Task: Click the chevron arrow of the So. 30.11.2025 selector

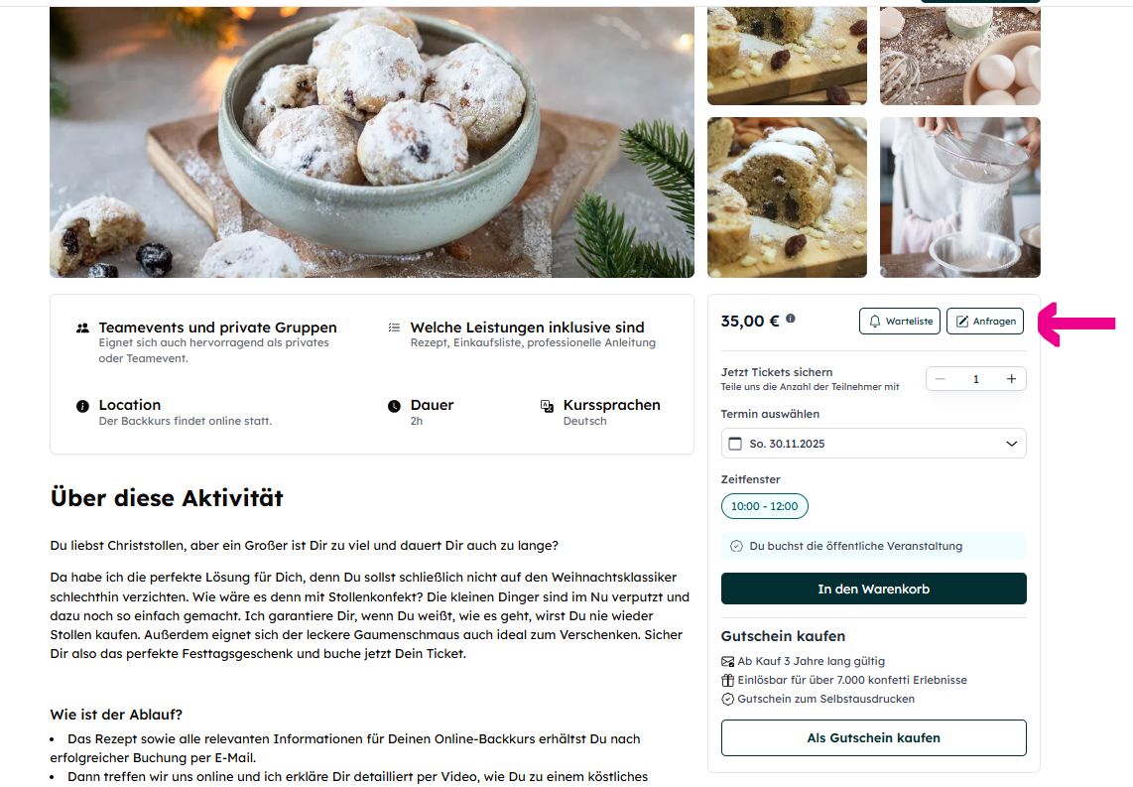Action: click(x=1012, y=444)
